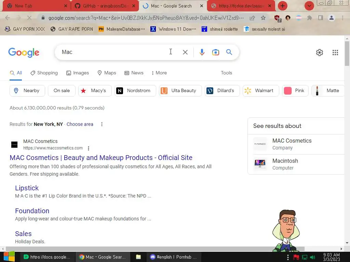This screenshot has height=262, width=350.
Task: Click the microphone voice search icon
Action: [202, 52]
